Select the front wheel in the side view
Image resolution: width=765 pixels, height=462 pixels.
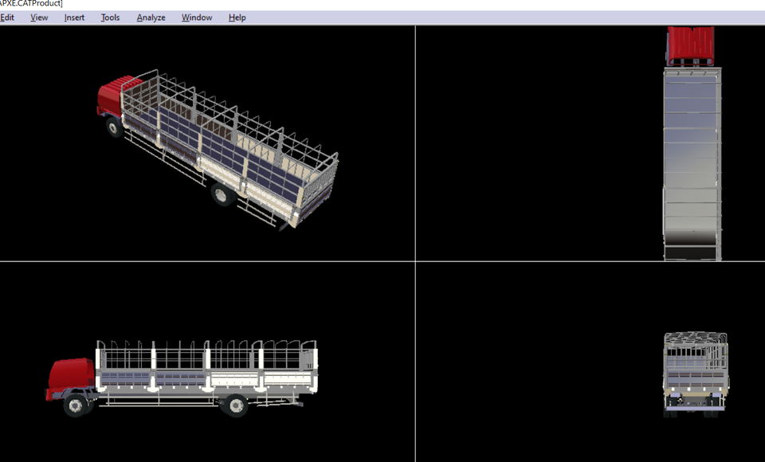pos(76,406)
